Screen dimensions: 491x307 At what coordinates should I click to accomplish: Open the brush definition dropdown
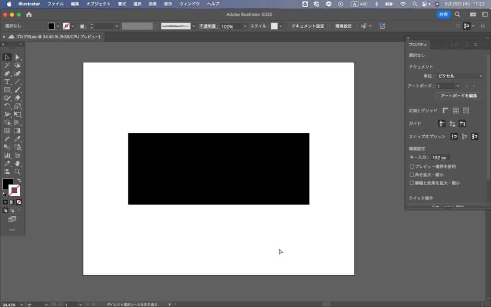194,26
